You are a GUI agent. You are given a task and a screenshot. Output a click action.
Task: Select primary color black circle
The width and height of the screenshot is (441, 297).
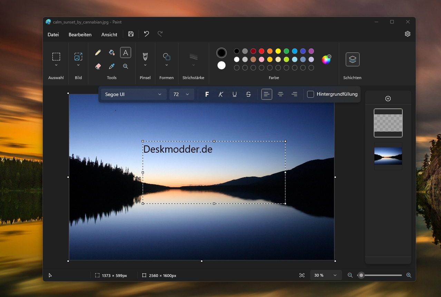[x=222, y=53]
